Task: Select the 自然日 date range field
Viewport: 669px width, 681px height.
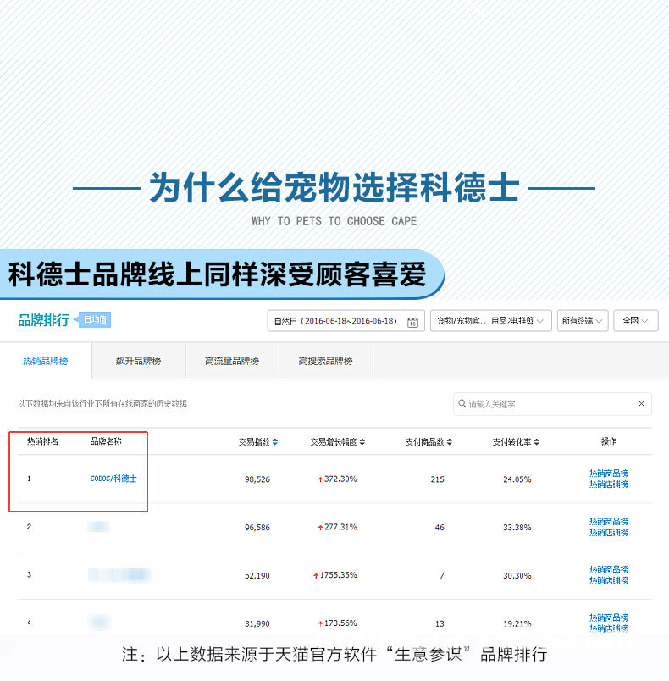Action: 334,321
